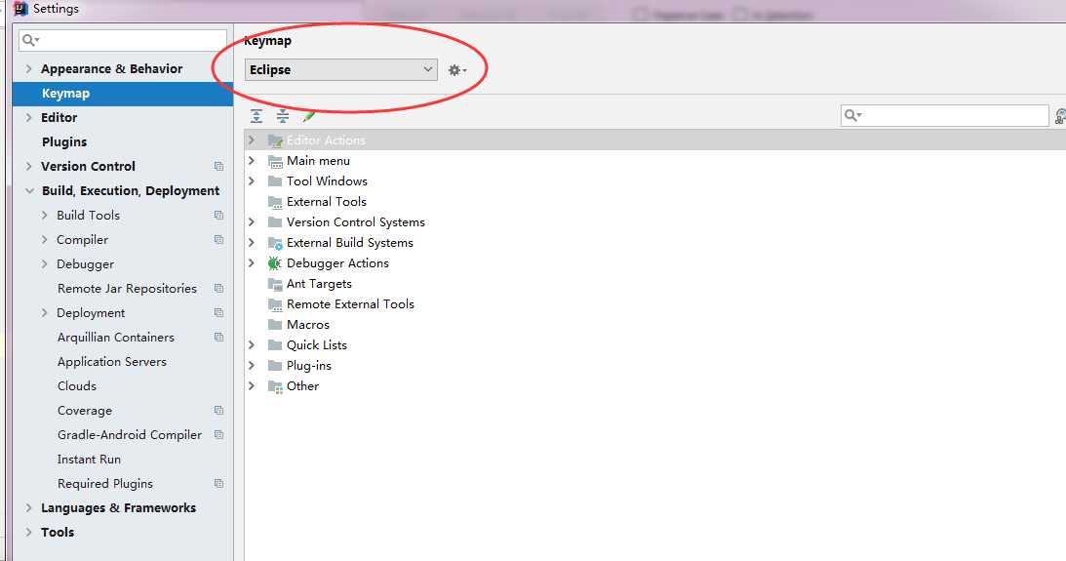This screenshot has height=561, width=1066.
Task: Expand the Debugger subsection
Action: coord(44,264)
